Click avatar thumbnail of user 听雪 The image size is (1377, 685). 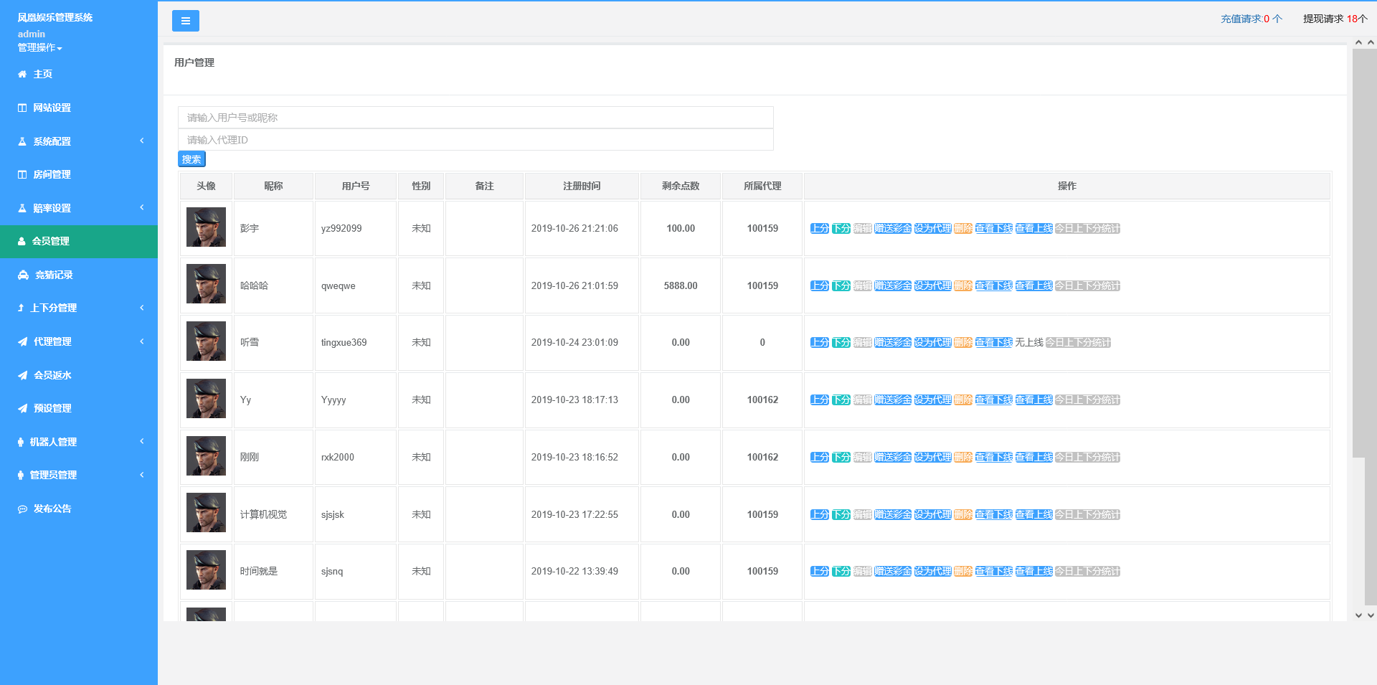click(x=206, y=341)
